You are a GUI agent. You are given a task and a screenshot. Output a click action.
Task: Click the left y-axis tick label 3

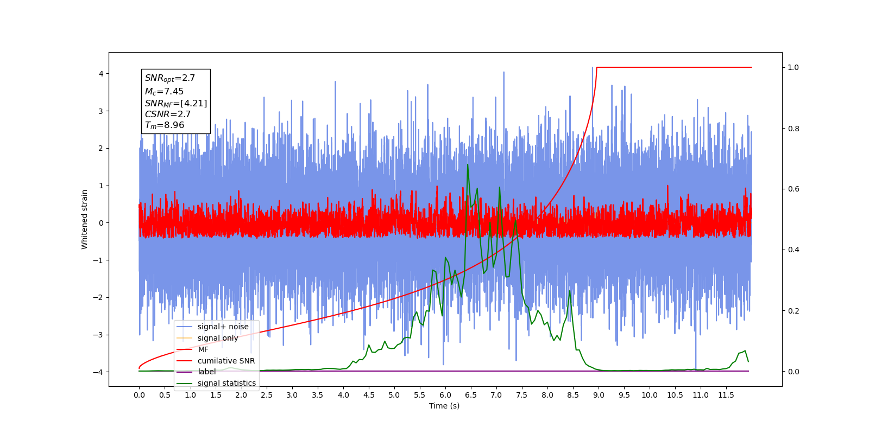coord(101,111)
